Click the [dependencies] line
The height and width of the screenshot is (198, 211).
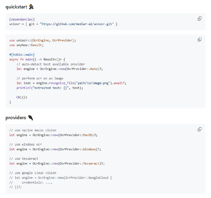tap(22, 19)
